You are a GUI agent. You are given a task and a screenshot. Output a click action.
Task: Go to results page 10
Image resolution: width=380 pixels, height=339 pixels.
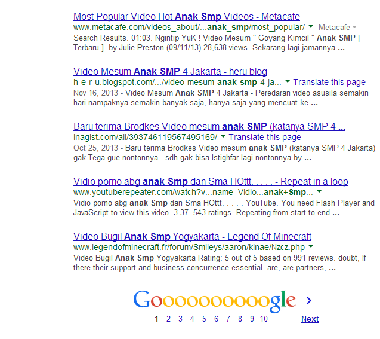coord(264,319)
